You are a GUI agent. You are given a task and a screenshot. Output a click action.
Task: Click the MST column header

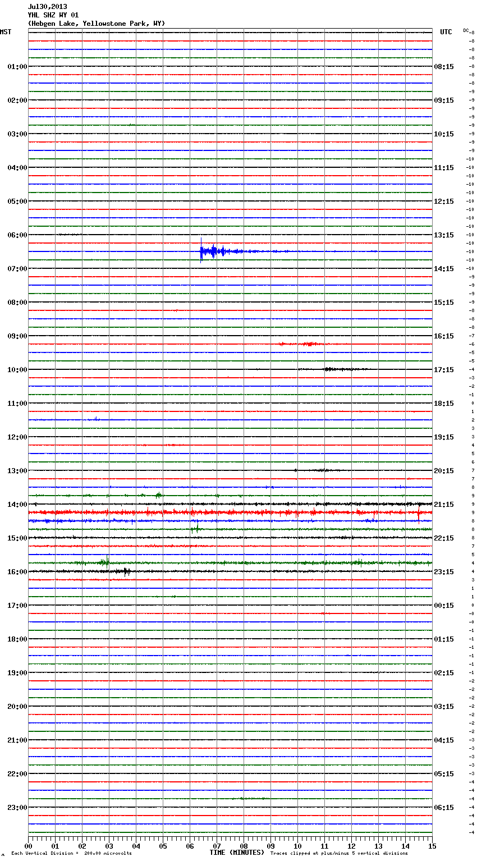click(x=6, y=32)
